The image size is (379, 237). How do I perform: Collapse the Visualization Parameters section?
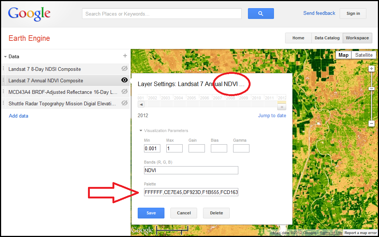click(141, 131)
